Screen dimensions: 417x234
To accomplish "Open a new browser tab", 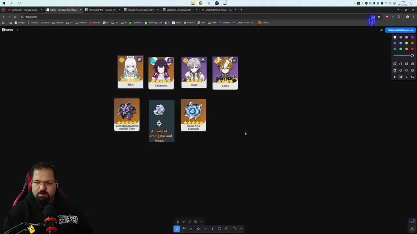I will coord(241,10).
